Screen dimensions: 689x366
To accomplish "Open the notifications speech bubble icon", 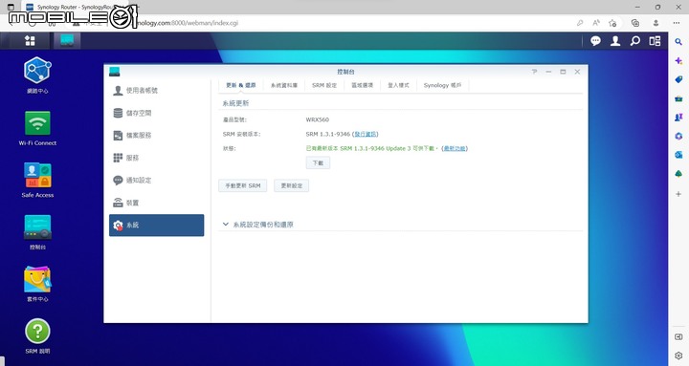I will [595, 41].
